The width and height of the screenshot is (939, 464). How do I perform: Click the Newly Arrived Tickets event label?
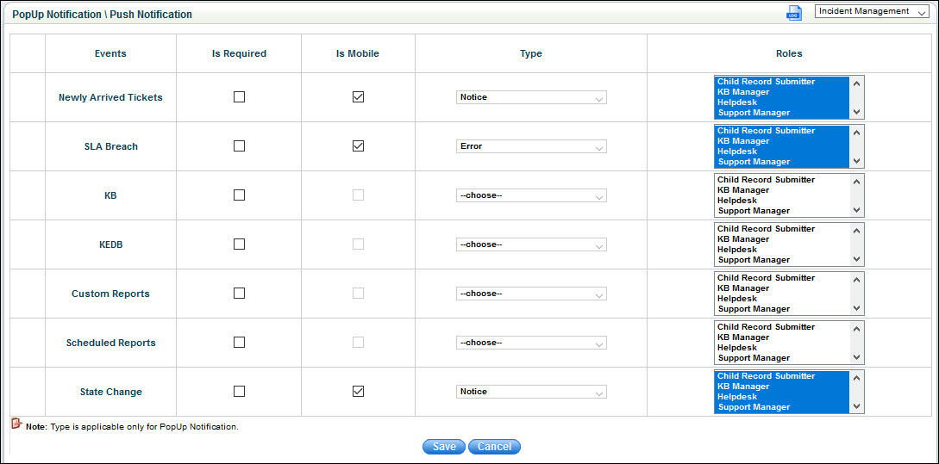110,97
